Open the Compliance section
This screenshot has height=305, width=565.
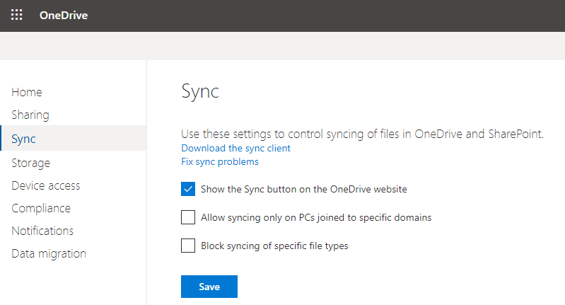coord(41,208)
